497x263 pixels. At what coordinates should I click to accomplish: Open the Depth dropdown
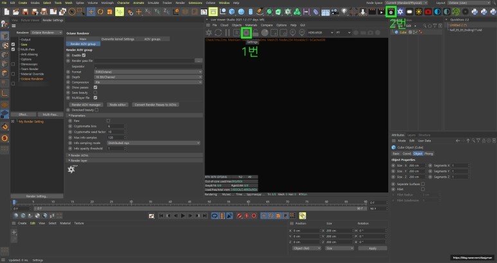(148, 77)
